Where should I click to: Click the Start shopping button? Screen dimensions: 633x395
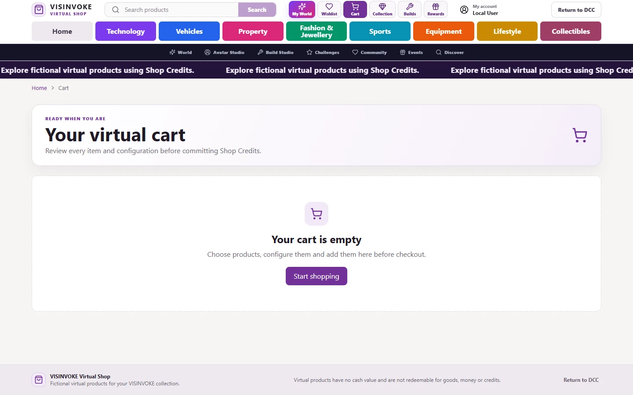316,276
